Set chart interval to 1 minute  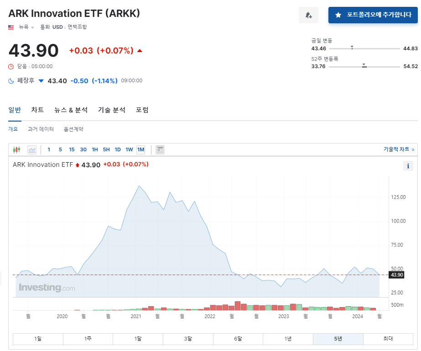[49, 149]
